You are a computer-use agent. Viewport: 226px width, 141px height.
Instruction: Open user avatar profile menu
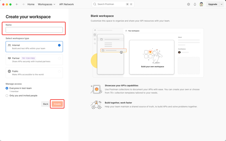point(201,4)
